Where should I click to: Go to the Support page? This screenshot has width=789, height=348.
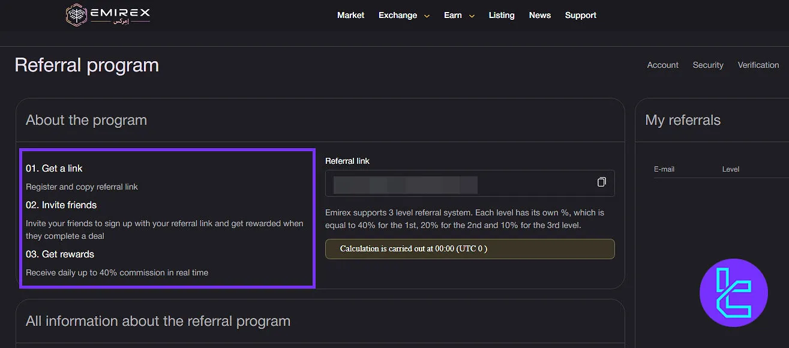pyautogui.click(x=580, y=15)
